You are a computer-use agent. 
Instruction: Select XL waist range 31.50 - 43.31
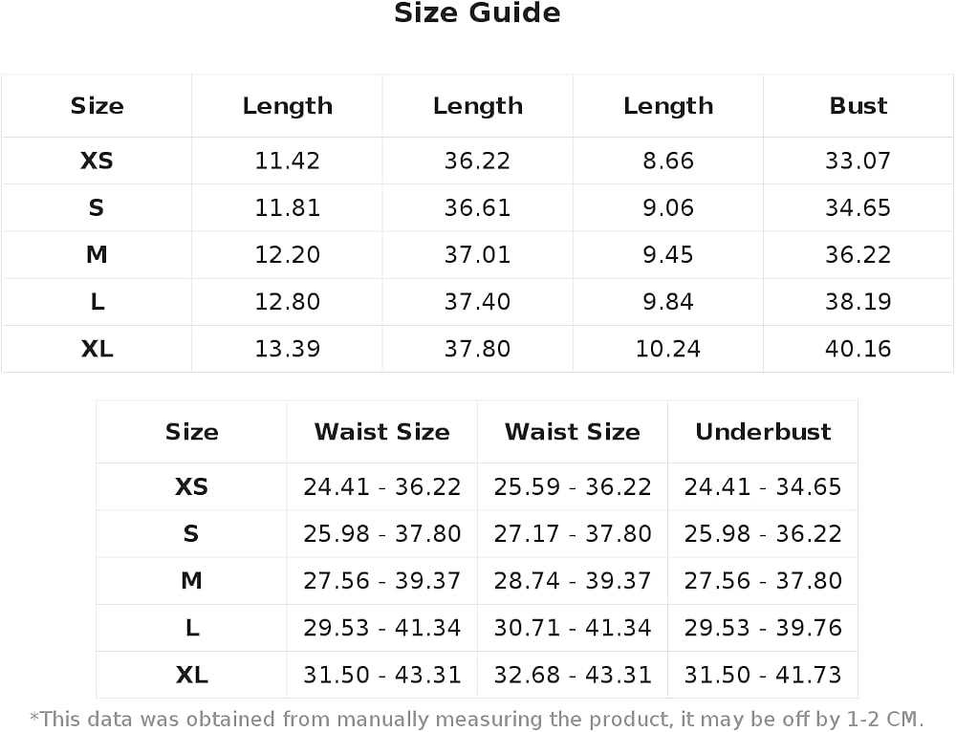382,675
